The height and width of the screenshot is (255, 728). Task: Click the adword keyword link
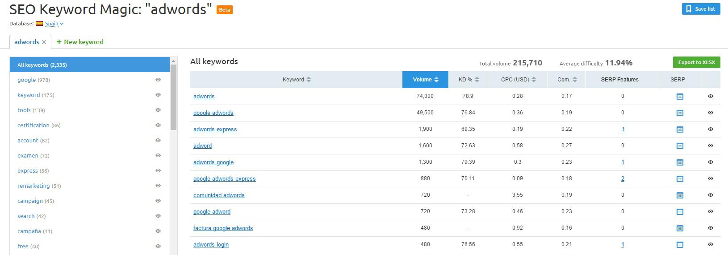(x=202, y=146)
